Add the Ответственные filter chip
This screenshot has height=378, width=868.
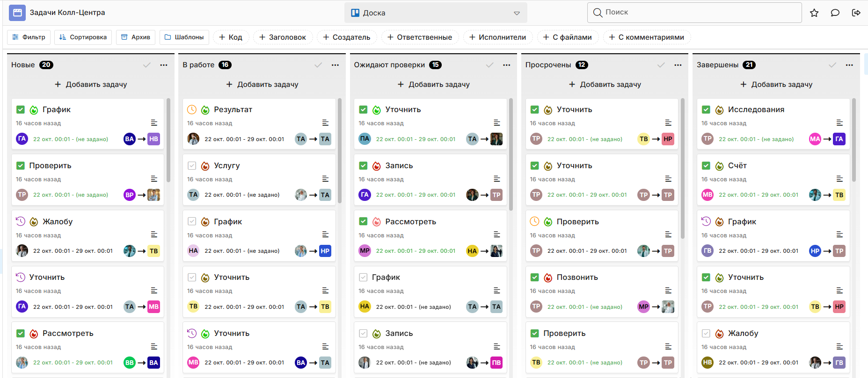coord(419,37)
